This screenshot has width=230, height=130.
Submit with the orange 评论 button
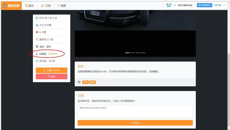tap(135, 123)
